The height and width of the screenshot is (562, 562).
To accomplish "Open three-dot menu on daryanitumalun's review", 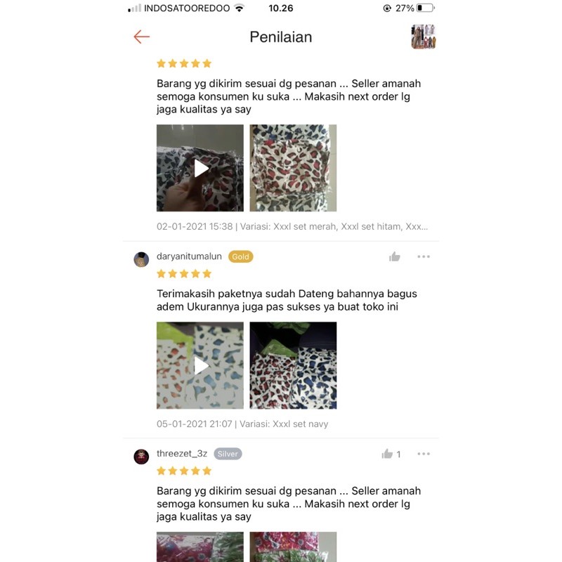I will [424, 256].
